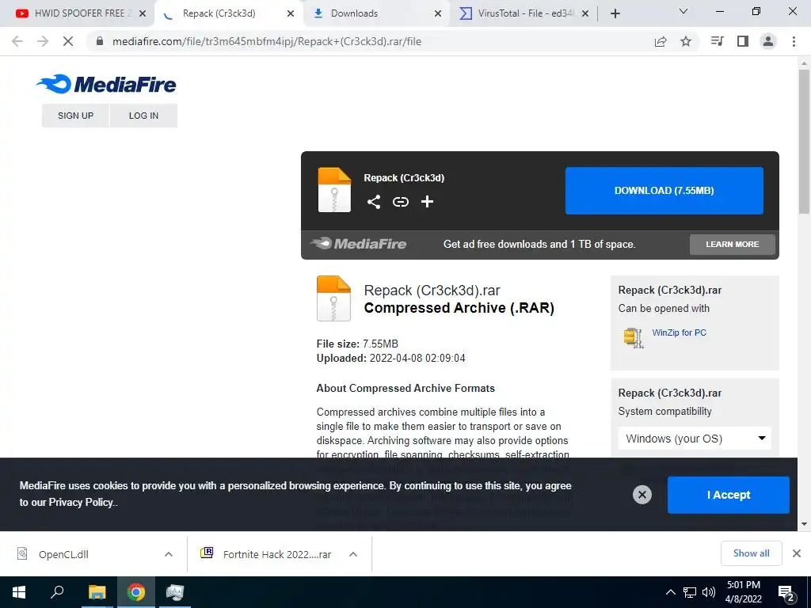Viewport: 811px width, 608px height.
Task: Toggle the Chrome side panel icon
Action: [743, 41]
